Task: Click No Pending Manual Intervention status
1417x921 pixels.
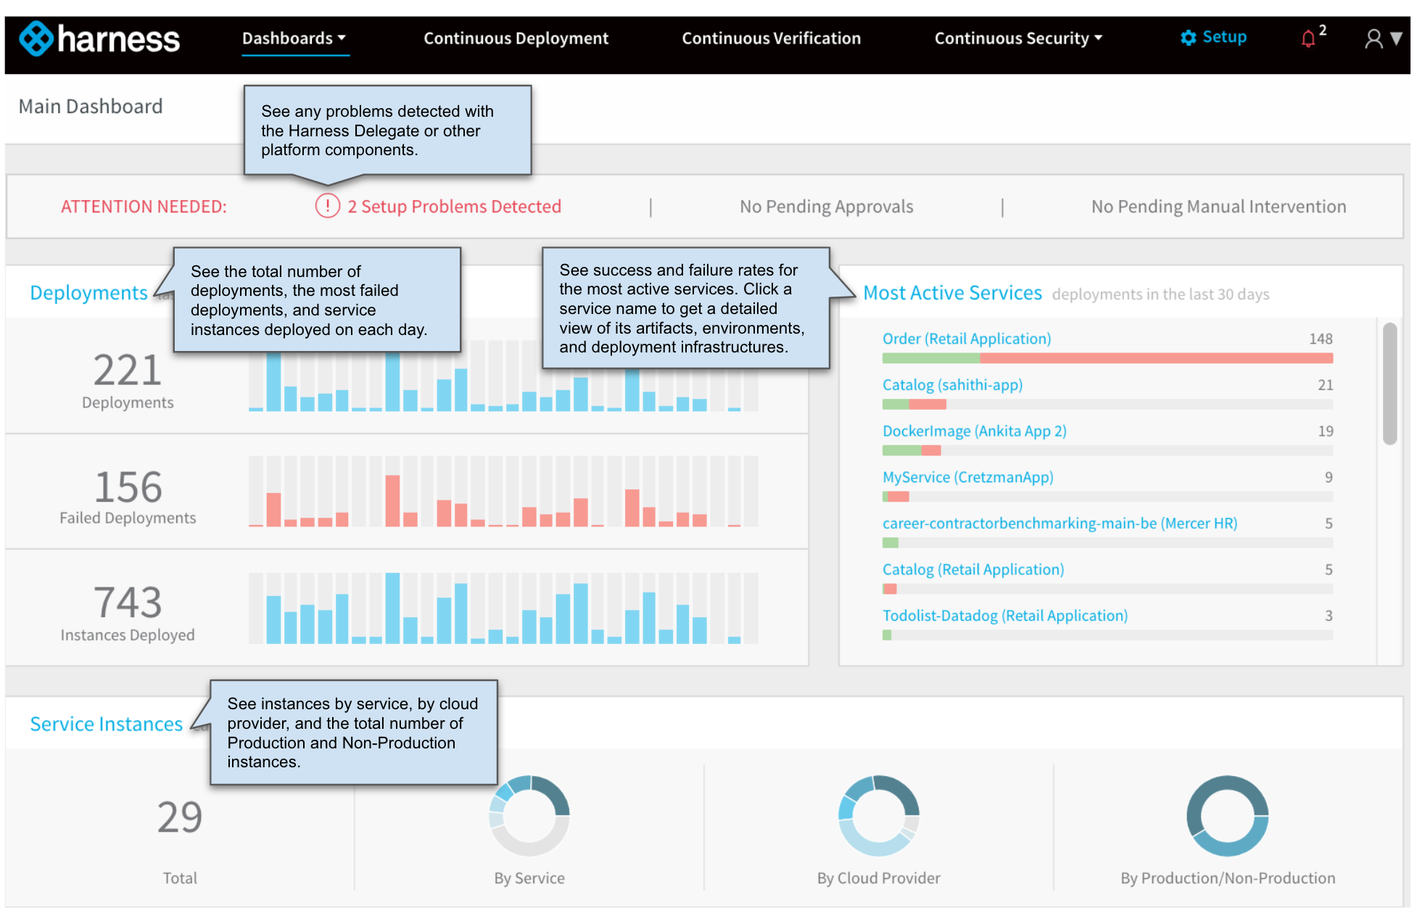Action: (x=1218, y=207)
